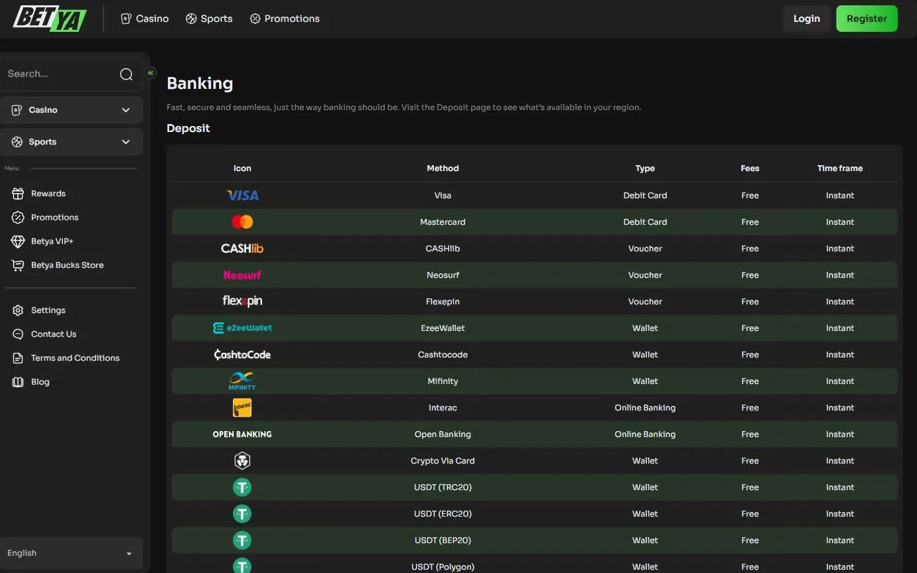Click the Time frame column header
This screenshot has height=573, width=917.
[840, 168]
